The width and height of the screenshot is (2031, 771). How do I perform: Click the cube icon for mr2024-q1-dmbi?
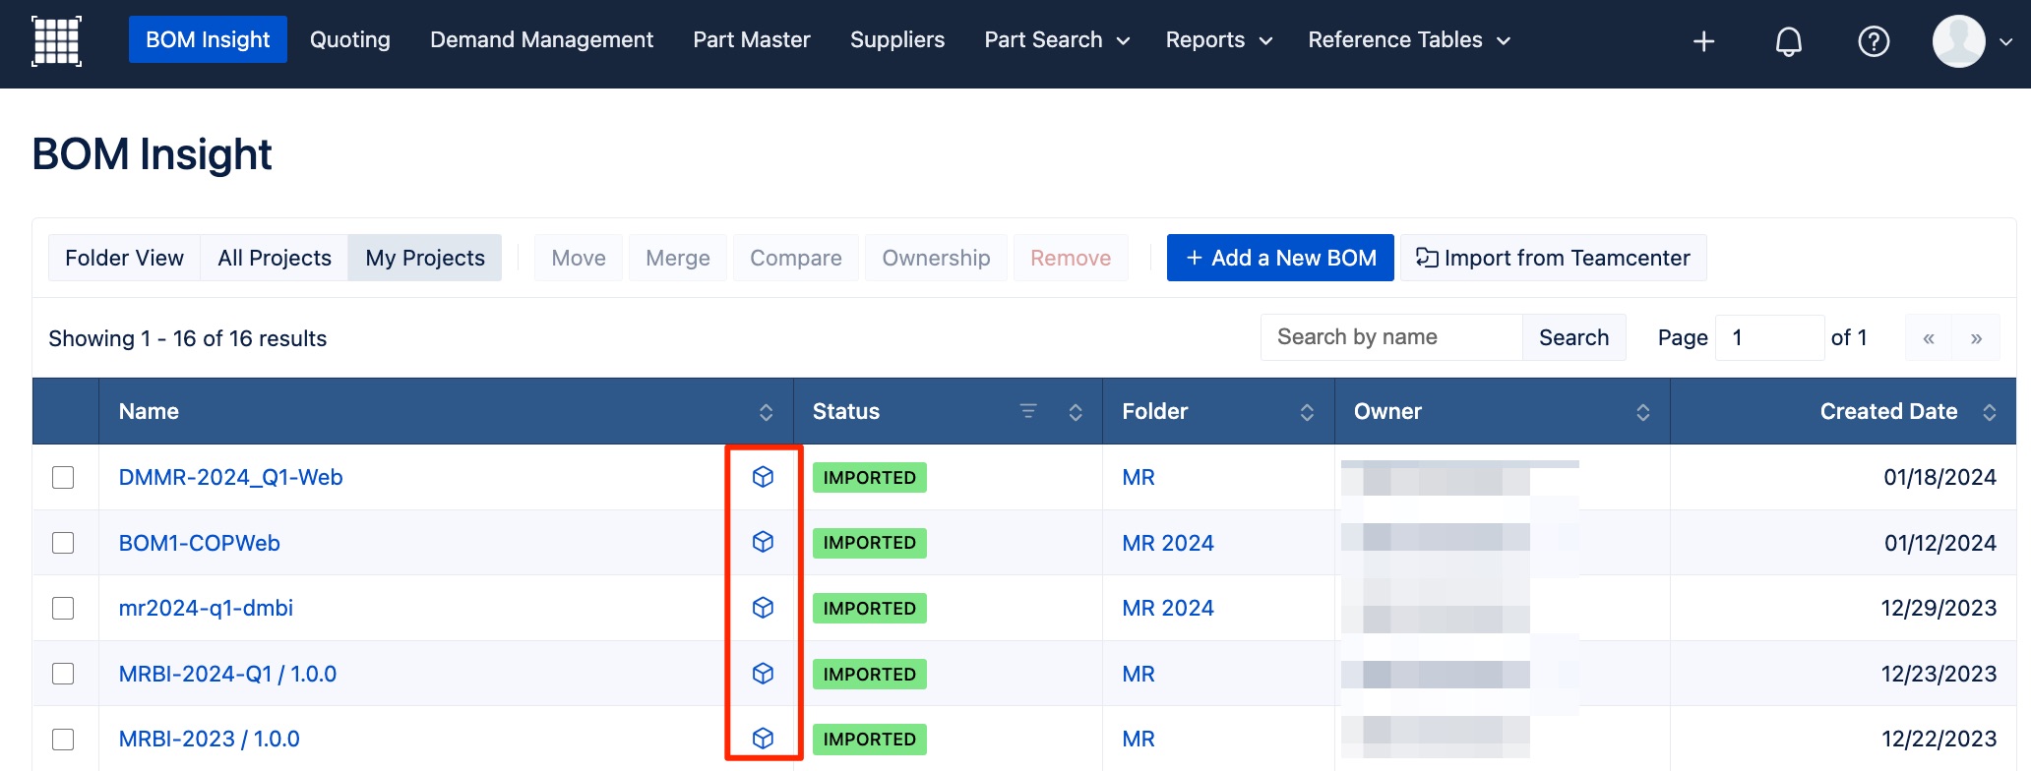coord(763,608)
